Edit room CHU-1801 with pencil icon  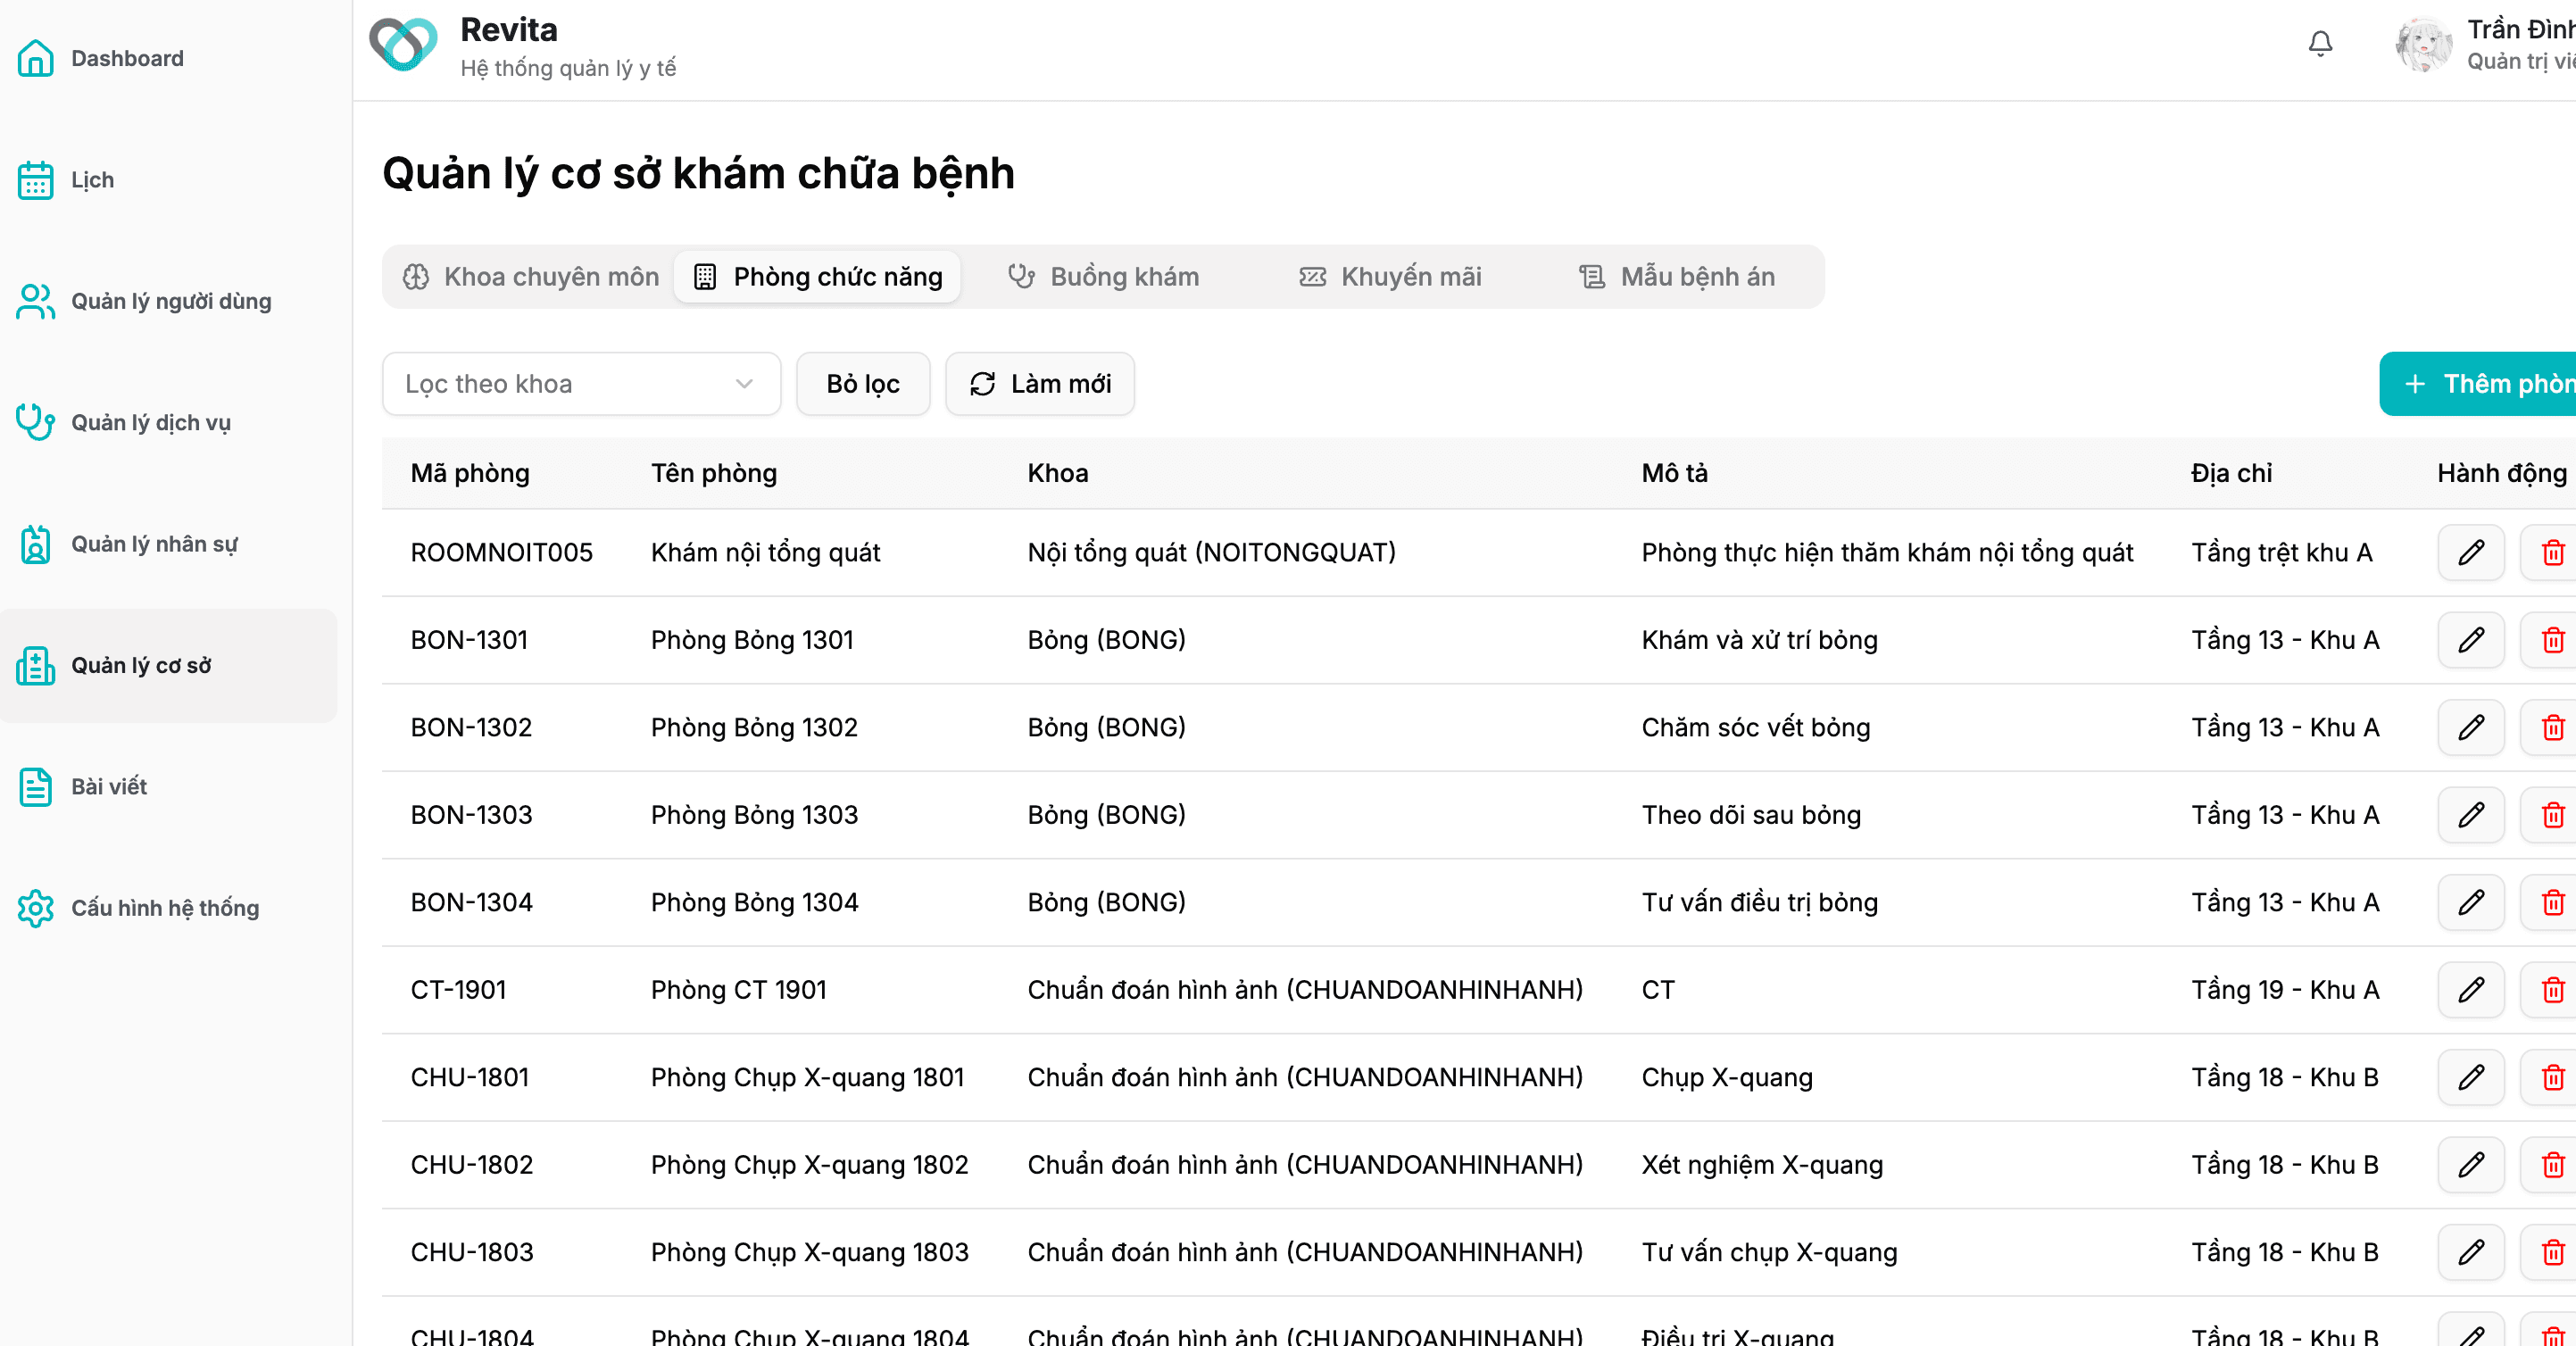click(2471, 1077)
